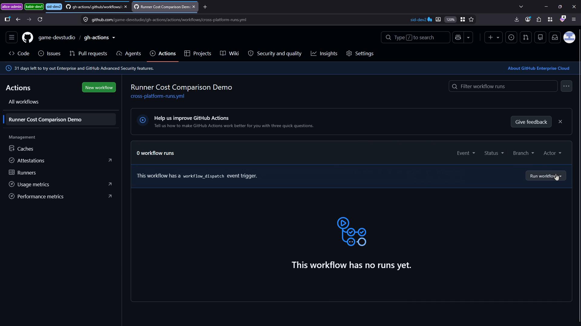Open the alice-admin container tab
This screenshot has height=326, width=581.
click(x=12, y=7)
